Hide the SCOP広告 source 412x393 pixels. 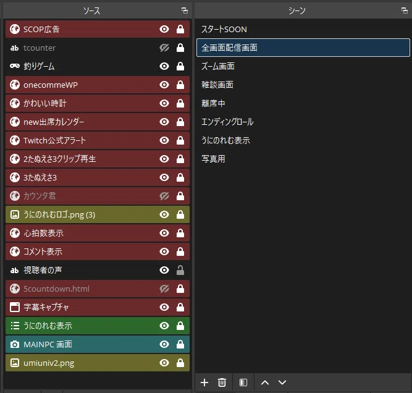(x=164, y=29)
